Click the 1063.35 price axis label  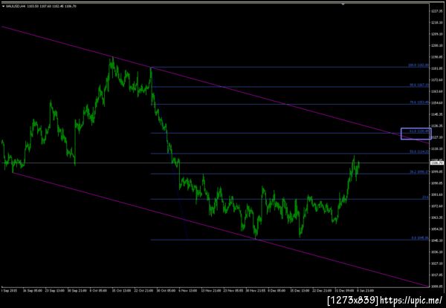pos(436,217)
